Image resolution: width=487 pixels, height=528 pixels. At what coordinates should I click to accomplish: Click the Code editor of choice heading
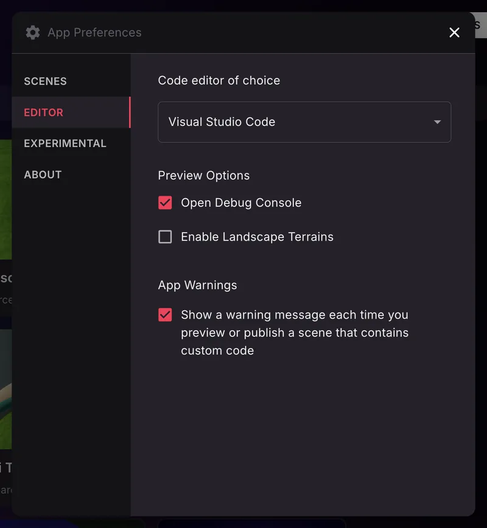point(219,80)
